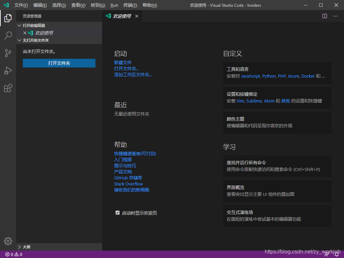Open the 入门视频 link
The height and width of the screenshot is (258, 344).
123,160
